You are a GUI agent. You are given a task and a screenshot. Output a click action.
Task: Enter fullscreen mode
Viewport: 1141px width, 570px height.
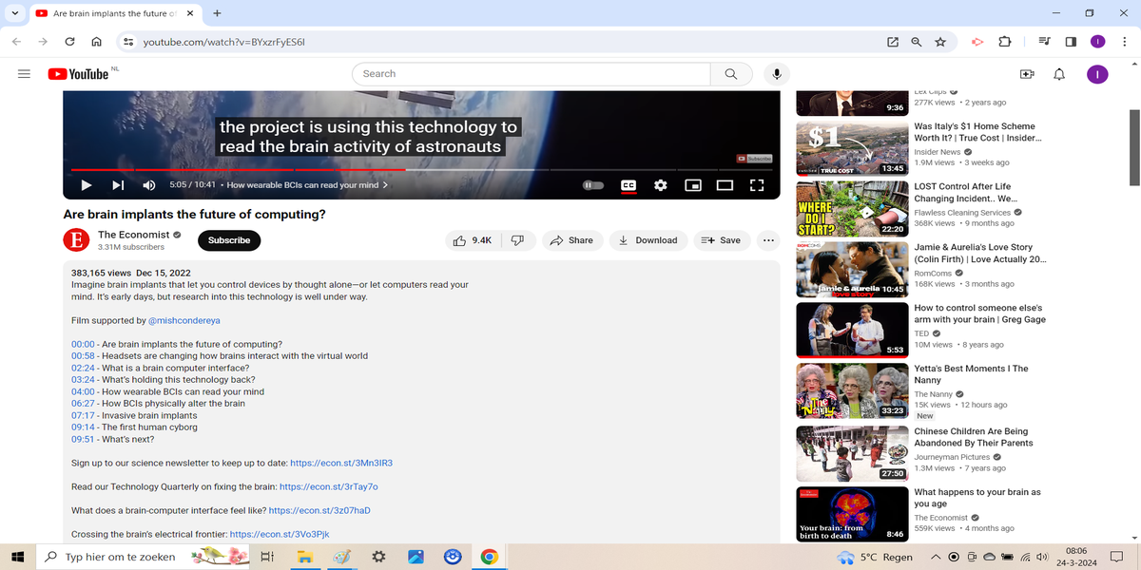coord(757,185)
